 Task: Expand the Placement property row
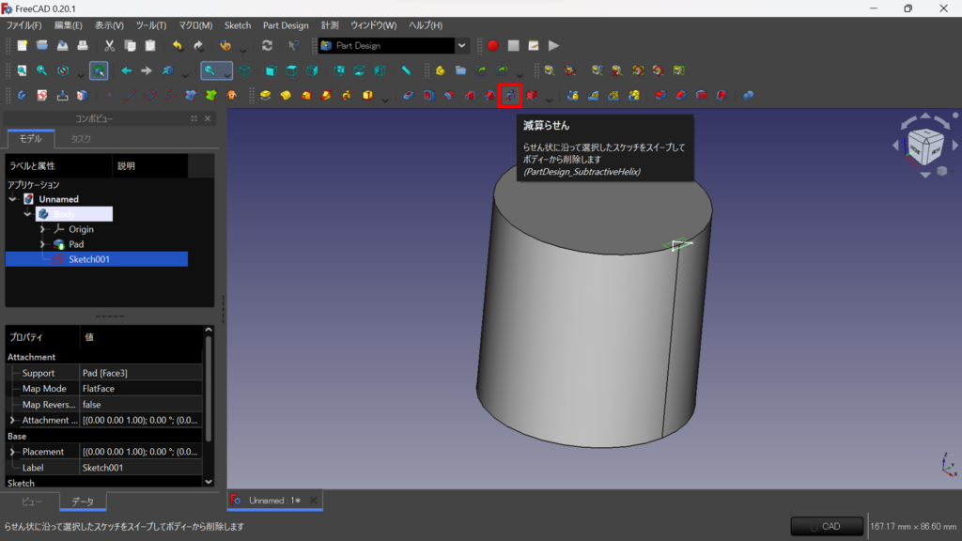point(11,452)
